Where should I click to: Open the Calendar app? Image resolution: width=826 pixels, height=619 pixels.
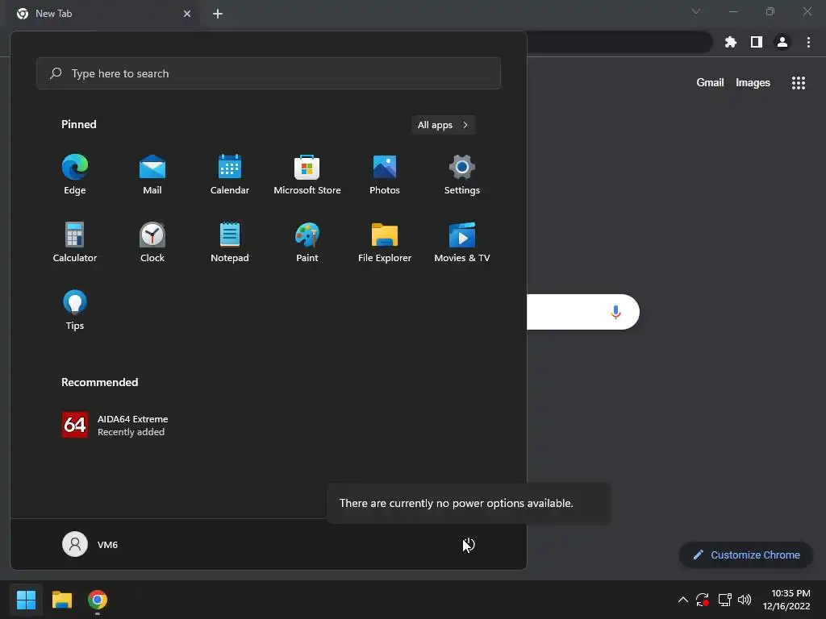(x=230, y=175)
